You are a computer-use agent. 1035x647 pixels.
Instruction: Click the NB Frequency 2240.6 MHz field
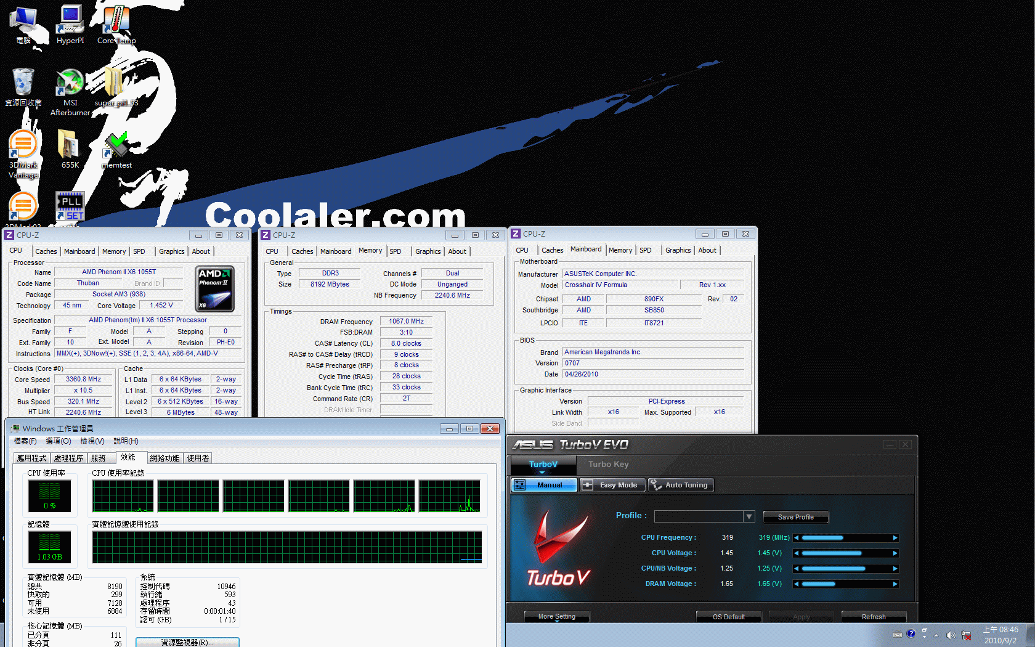[x=452, y=295]
